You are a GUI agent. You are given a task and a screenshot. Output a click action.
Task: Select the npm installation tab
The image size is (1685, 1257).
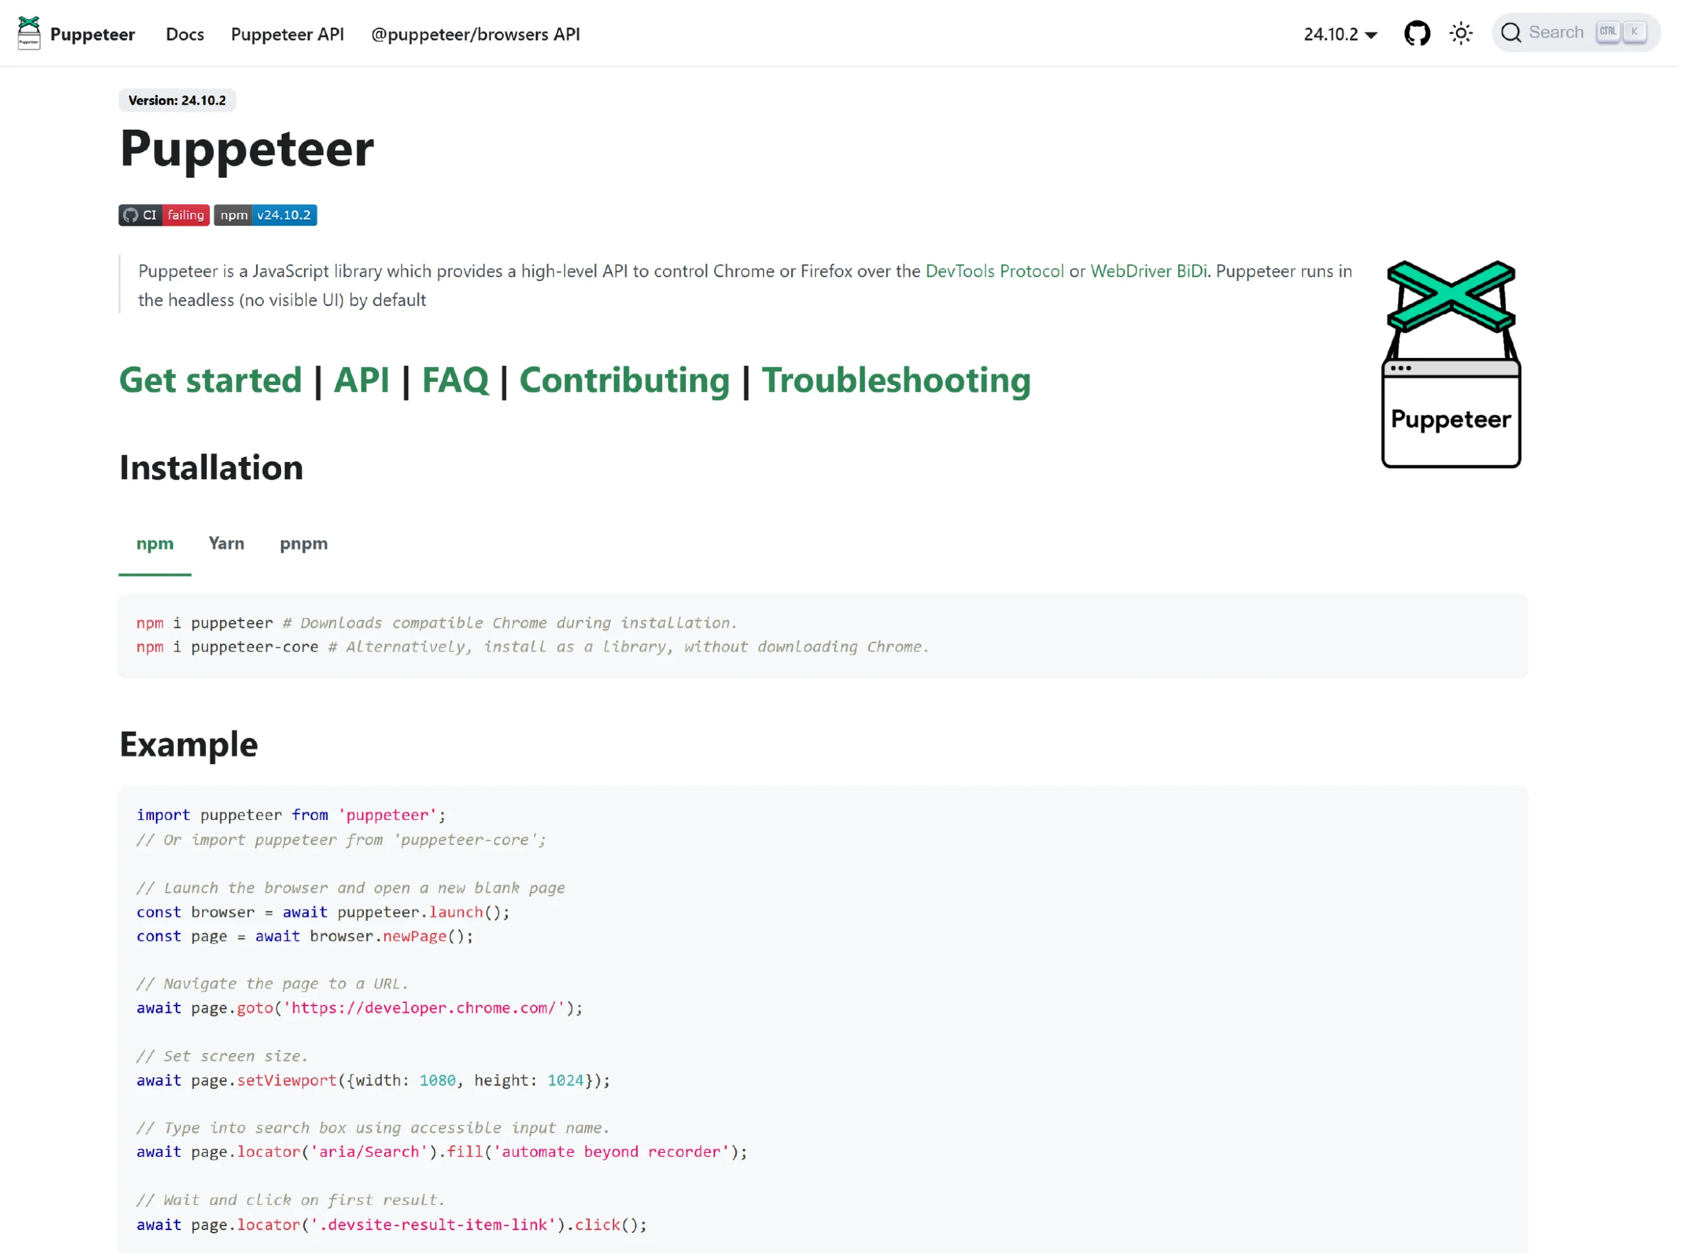pos(155,545)
